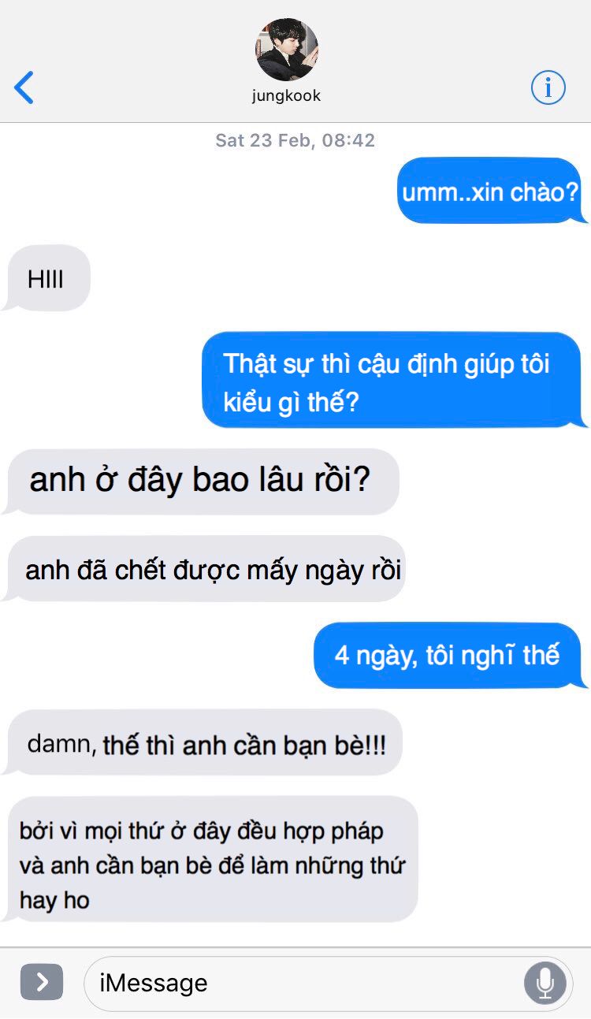The height and width of the screenshot is (1019, 591).
Task: Select the '4 ngày, tôi nghĩ thế' bubble
Action: click(448, 655)
